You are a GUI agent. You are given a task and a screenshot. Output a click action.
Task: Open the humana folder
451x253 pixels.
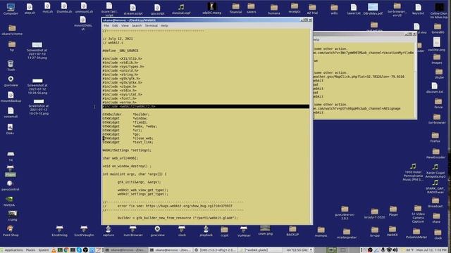click(x=274, y=9)
